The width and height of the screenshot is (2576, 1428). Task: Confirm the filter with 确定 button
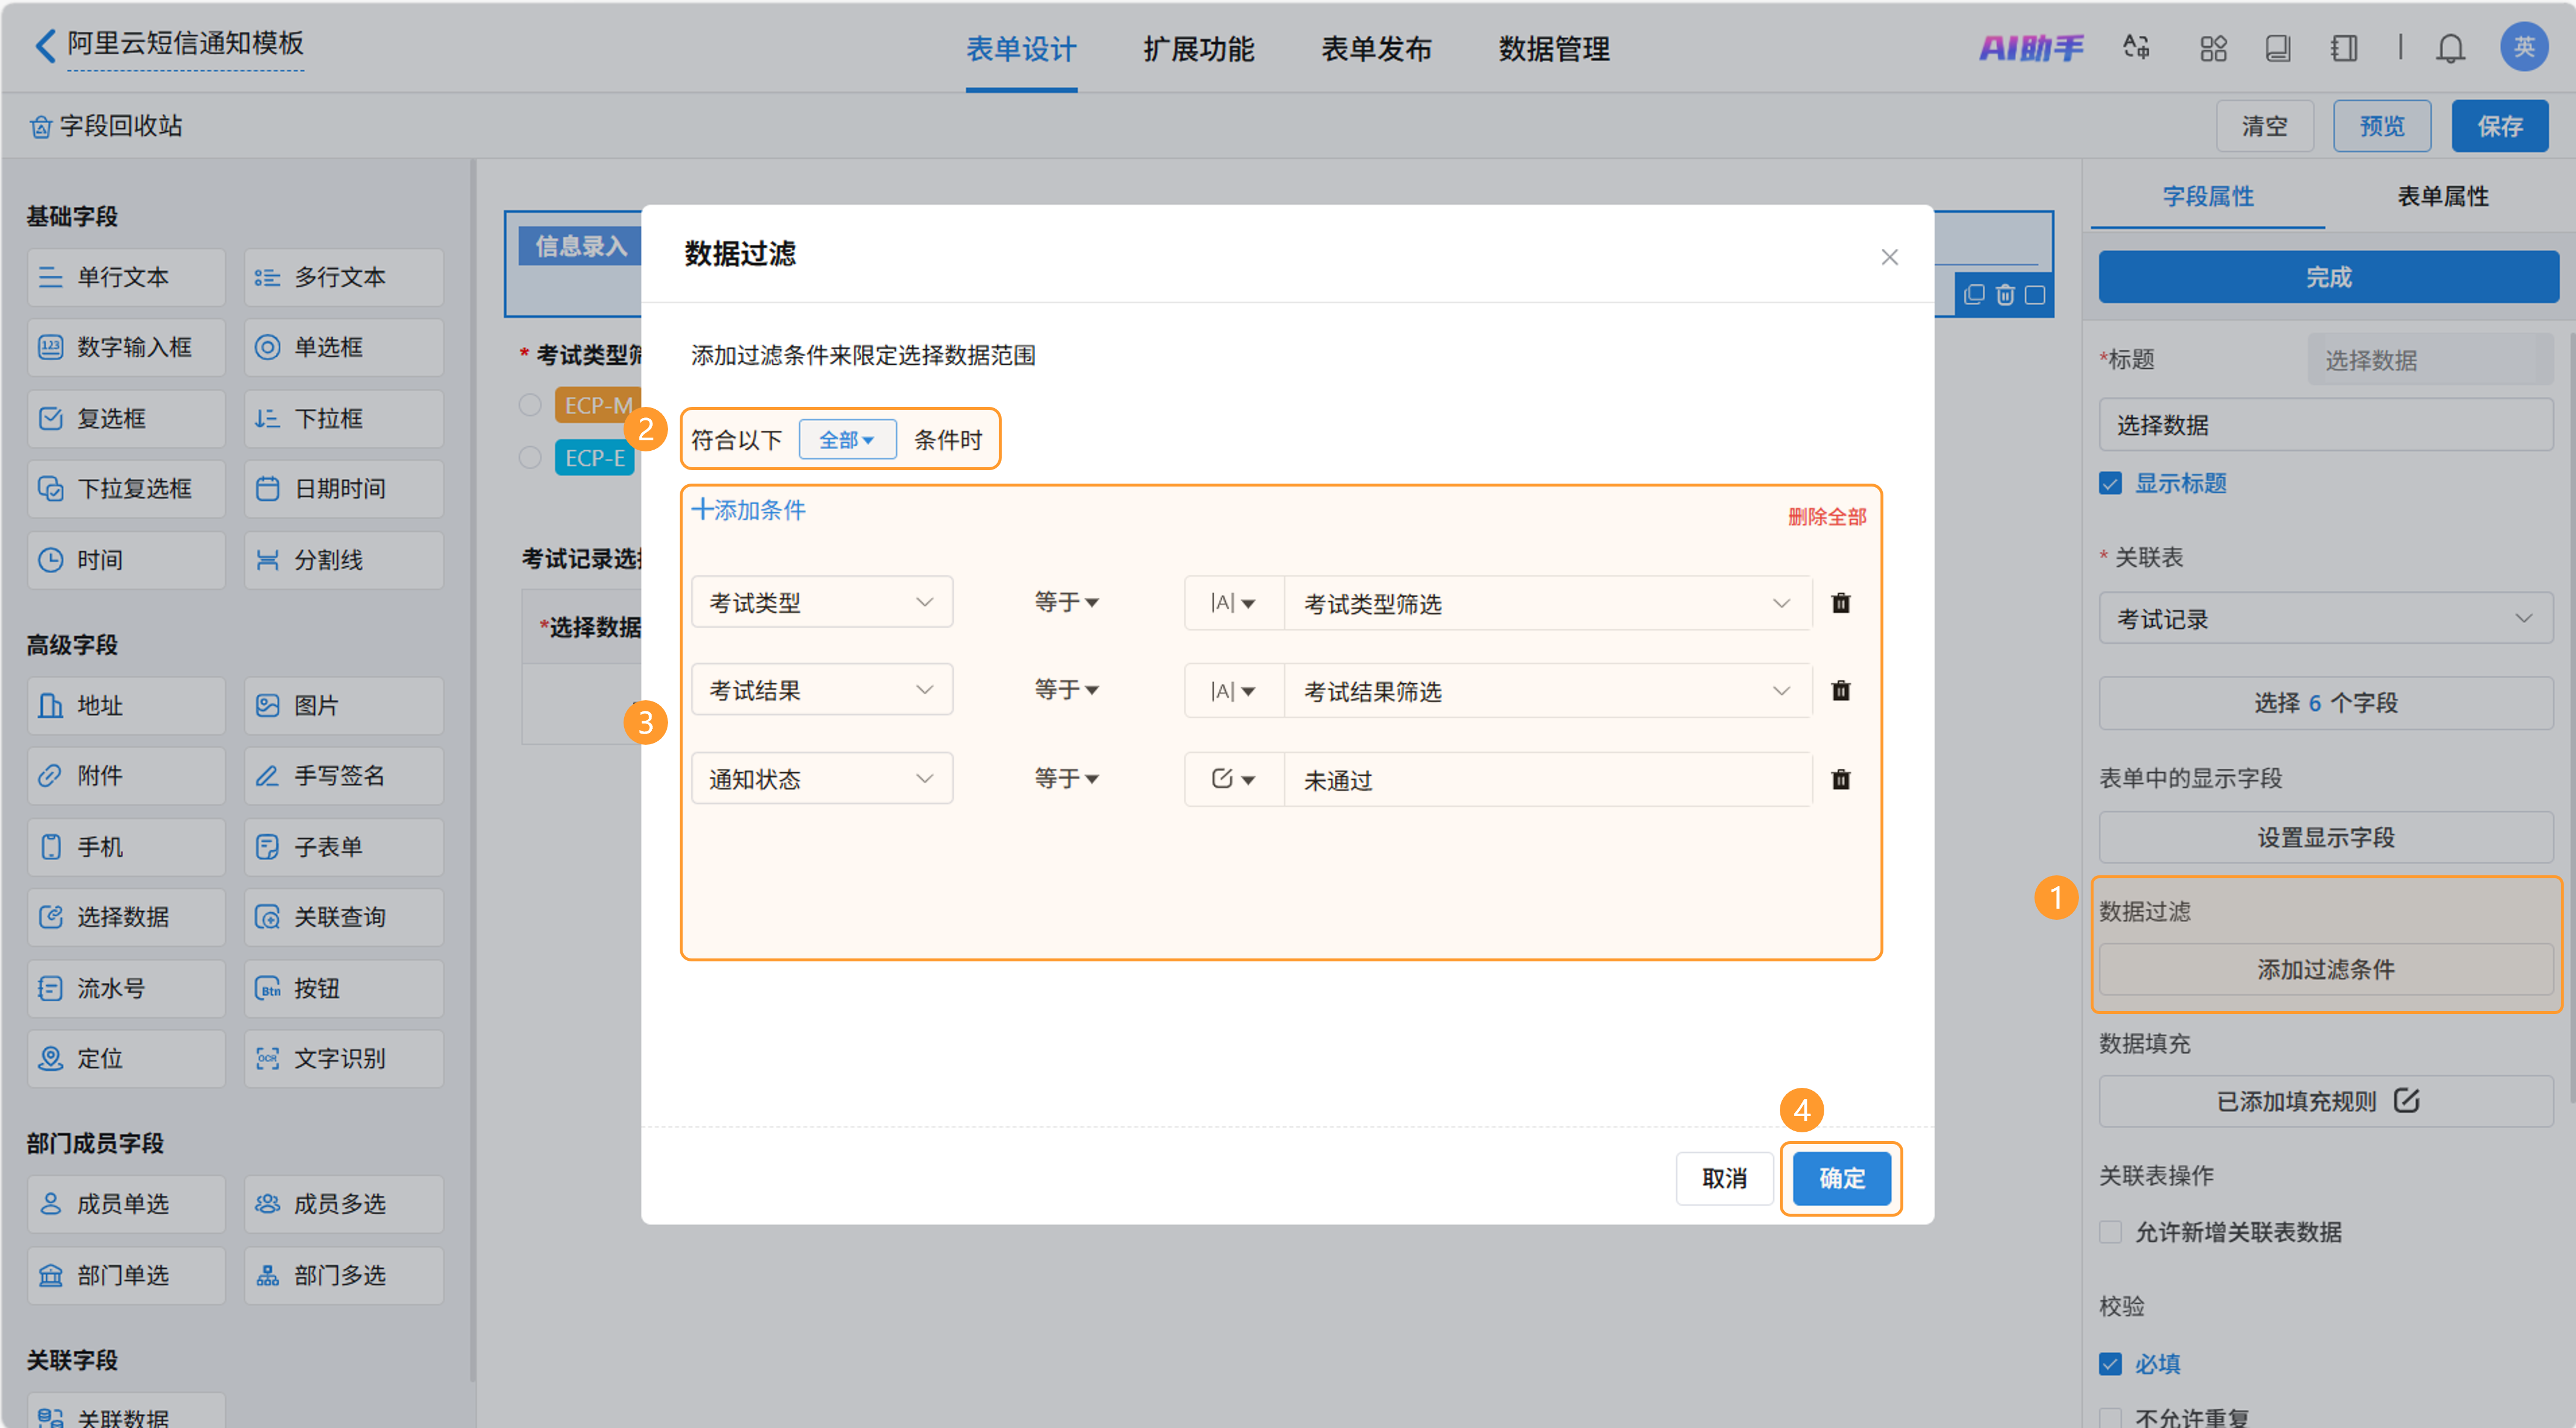[1841, 1178]
